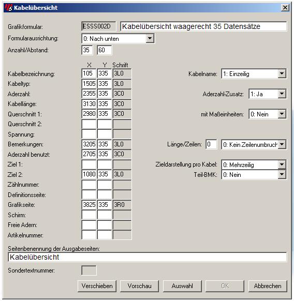The height and width of the screenshot is (301, 294).
Task: Click the Vorschau button
Action: click(x=140, y=286)
